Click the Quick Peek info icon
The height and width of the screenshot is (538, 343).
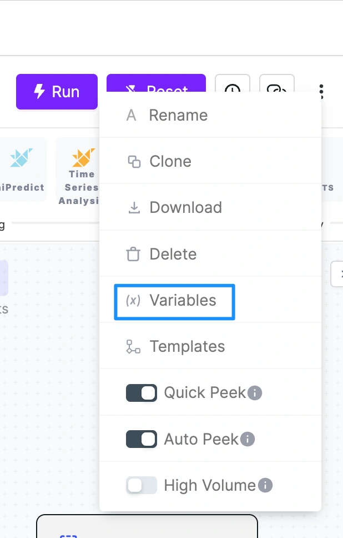point(255,393)
